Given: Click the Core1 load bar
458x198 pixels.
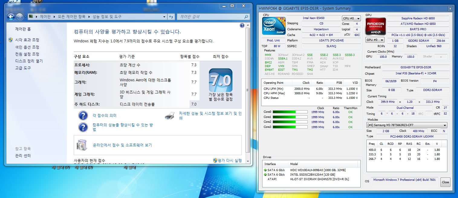Looking at the screenshot, I should (x=290, y=117).
